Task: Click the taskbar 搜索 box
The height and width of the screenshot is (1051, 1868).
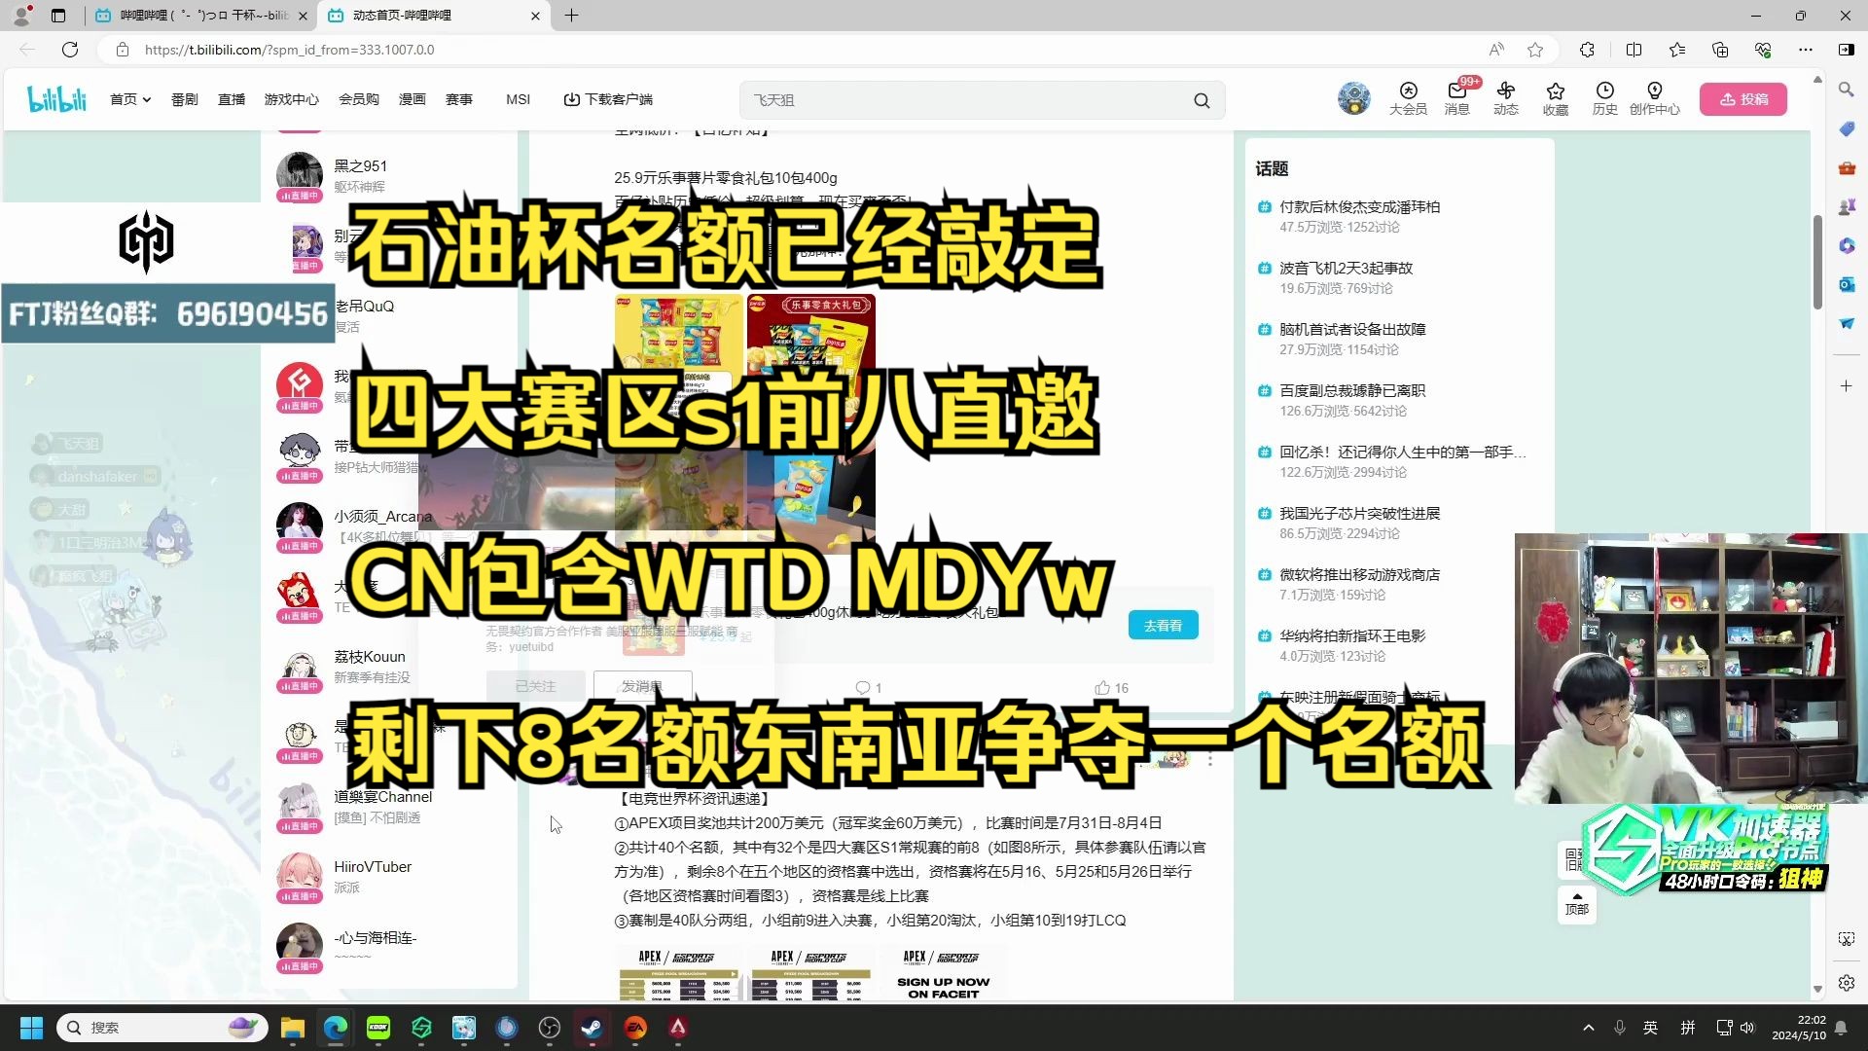Action: [162, 1028]
